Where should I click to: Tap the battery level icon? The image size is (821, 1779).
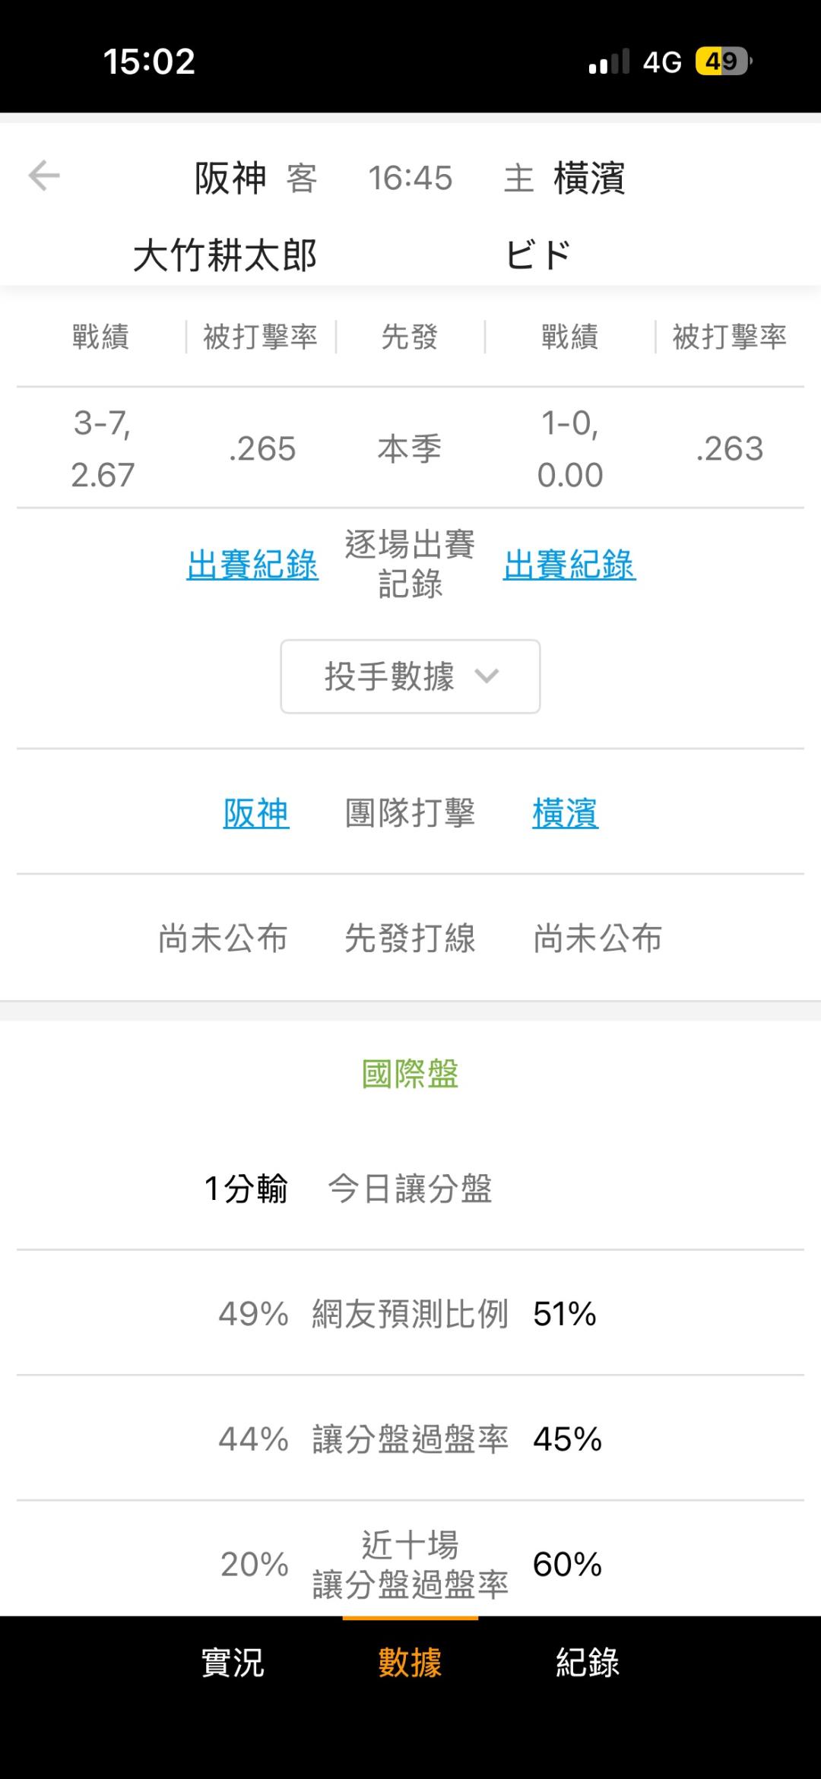coord(724,61)
